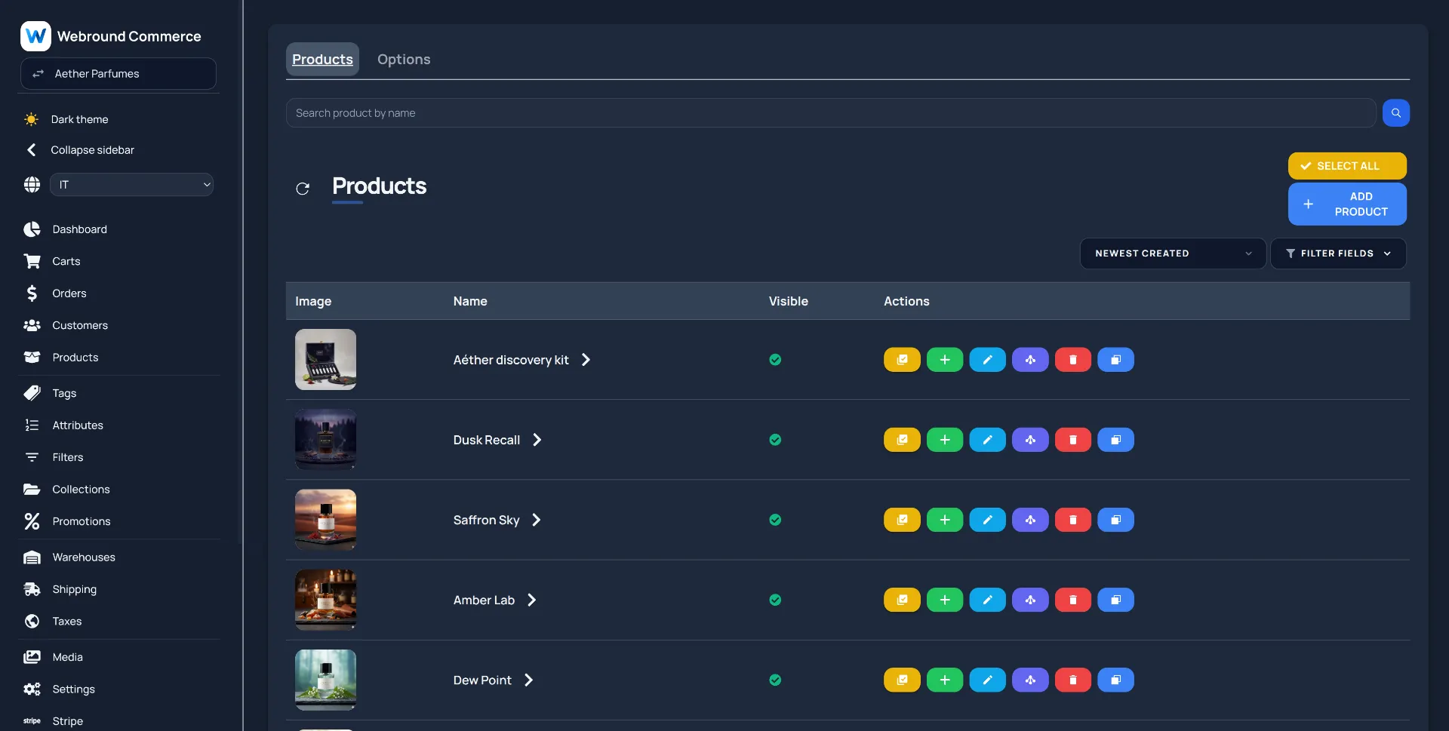Expand the chevron next to Aéther discovery kit
This screenshot has width=1449, height=731.
coord(586,360)
